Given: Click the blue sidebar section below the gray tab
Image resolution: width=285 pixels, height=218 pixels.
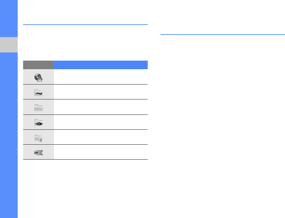Looking at the screenshot, I should (x=9, y=135).
